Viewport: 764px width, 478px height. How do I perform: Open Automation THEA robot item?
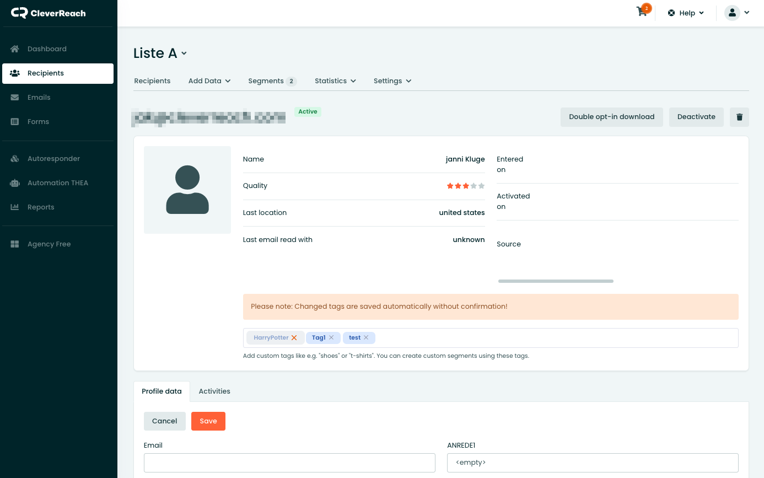coord(57,183)
